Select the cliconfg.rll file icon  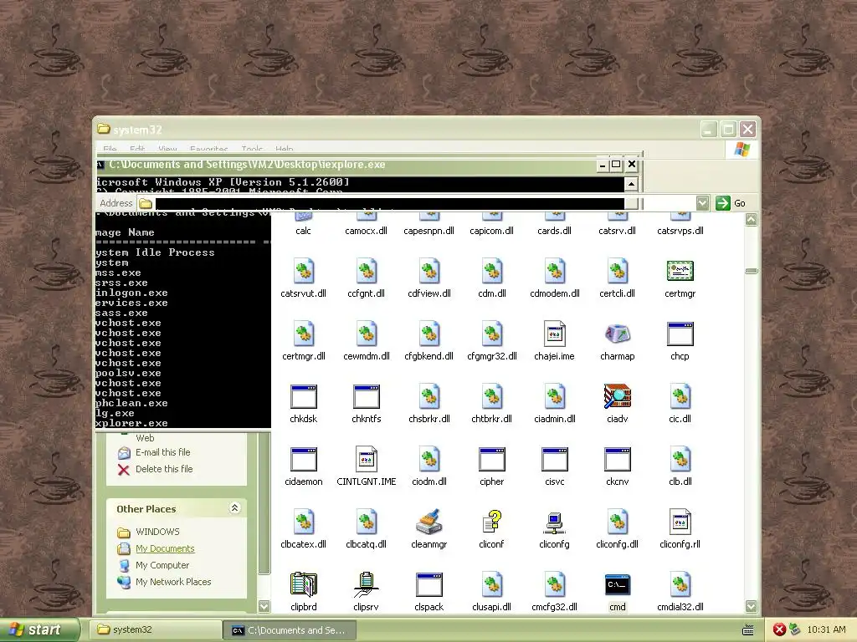(680, 522)
